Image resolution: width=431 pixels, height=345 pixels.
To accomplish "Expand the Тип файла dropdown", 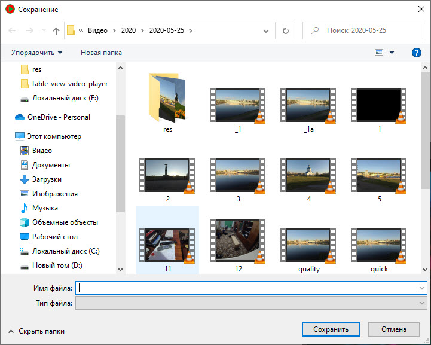I will tap(423, 304).
